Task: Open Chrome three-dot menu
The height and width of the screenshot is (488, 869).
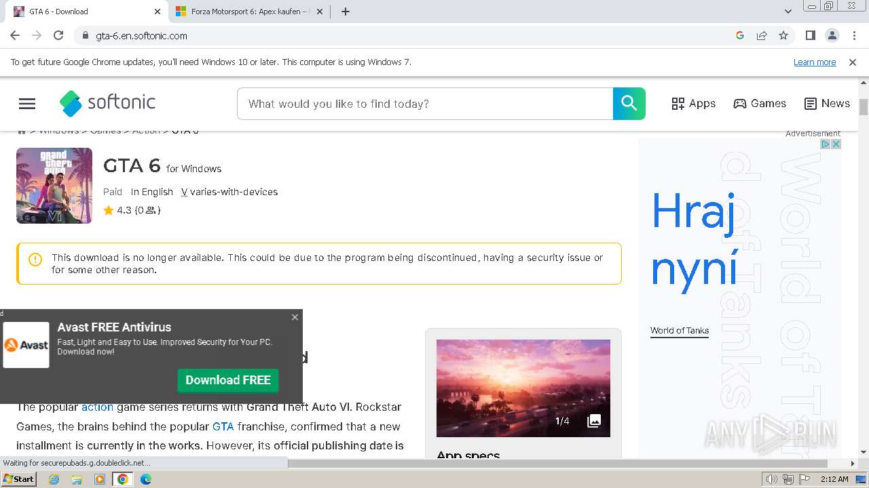Action: click(854, 35)
